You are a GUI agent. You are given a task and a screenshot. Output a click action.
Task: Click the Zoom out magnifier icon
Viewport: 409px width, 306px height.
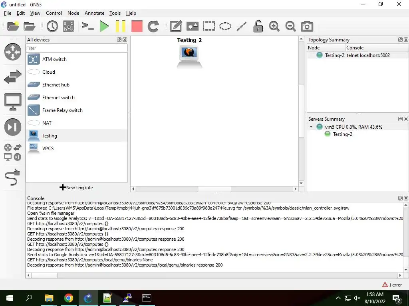tap(290, 26)
